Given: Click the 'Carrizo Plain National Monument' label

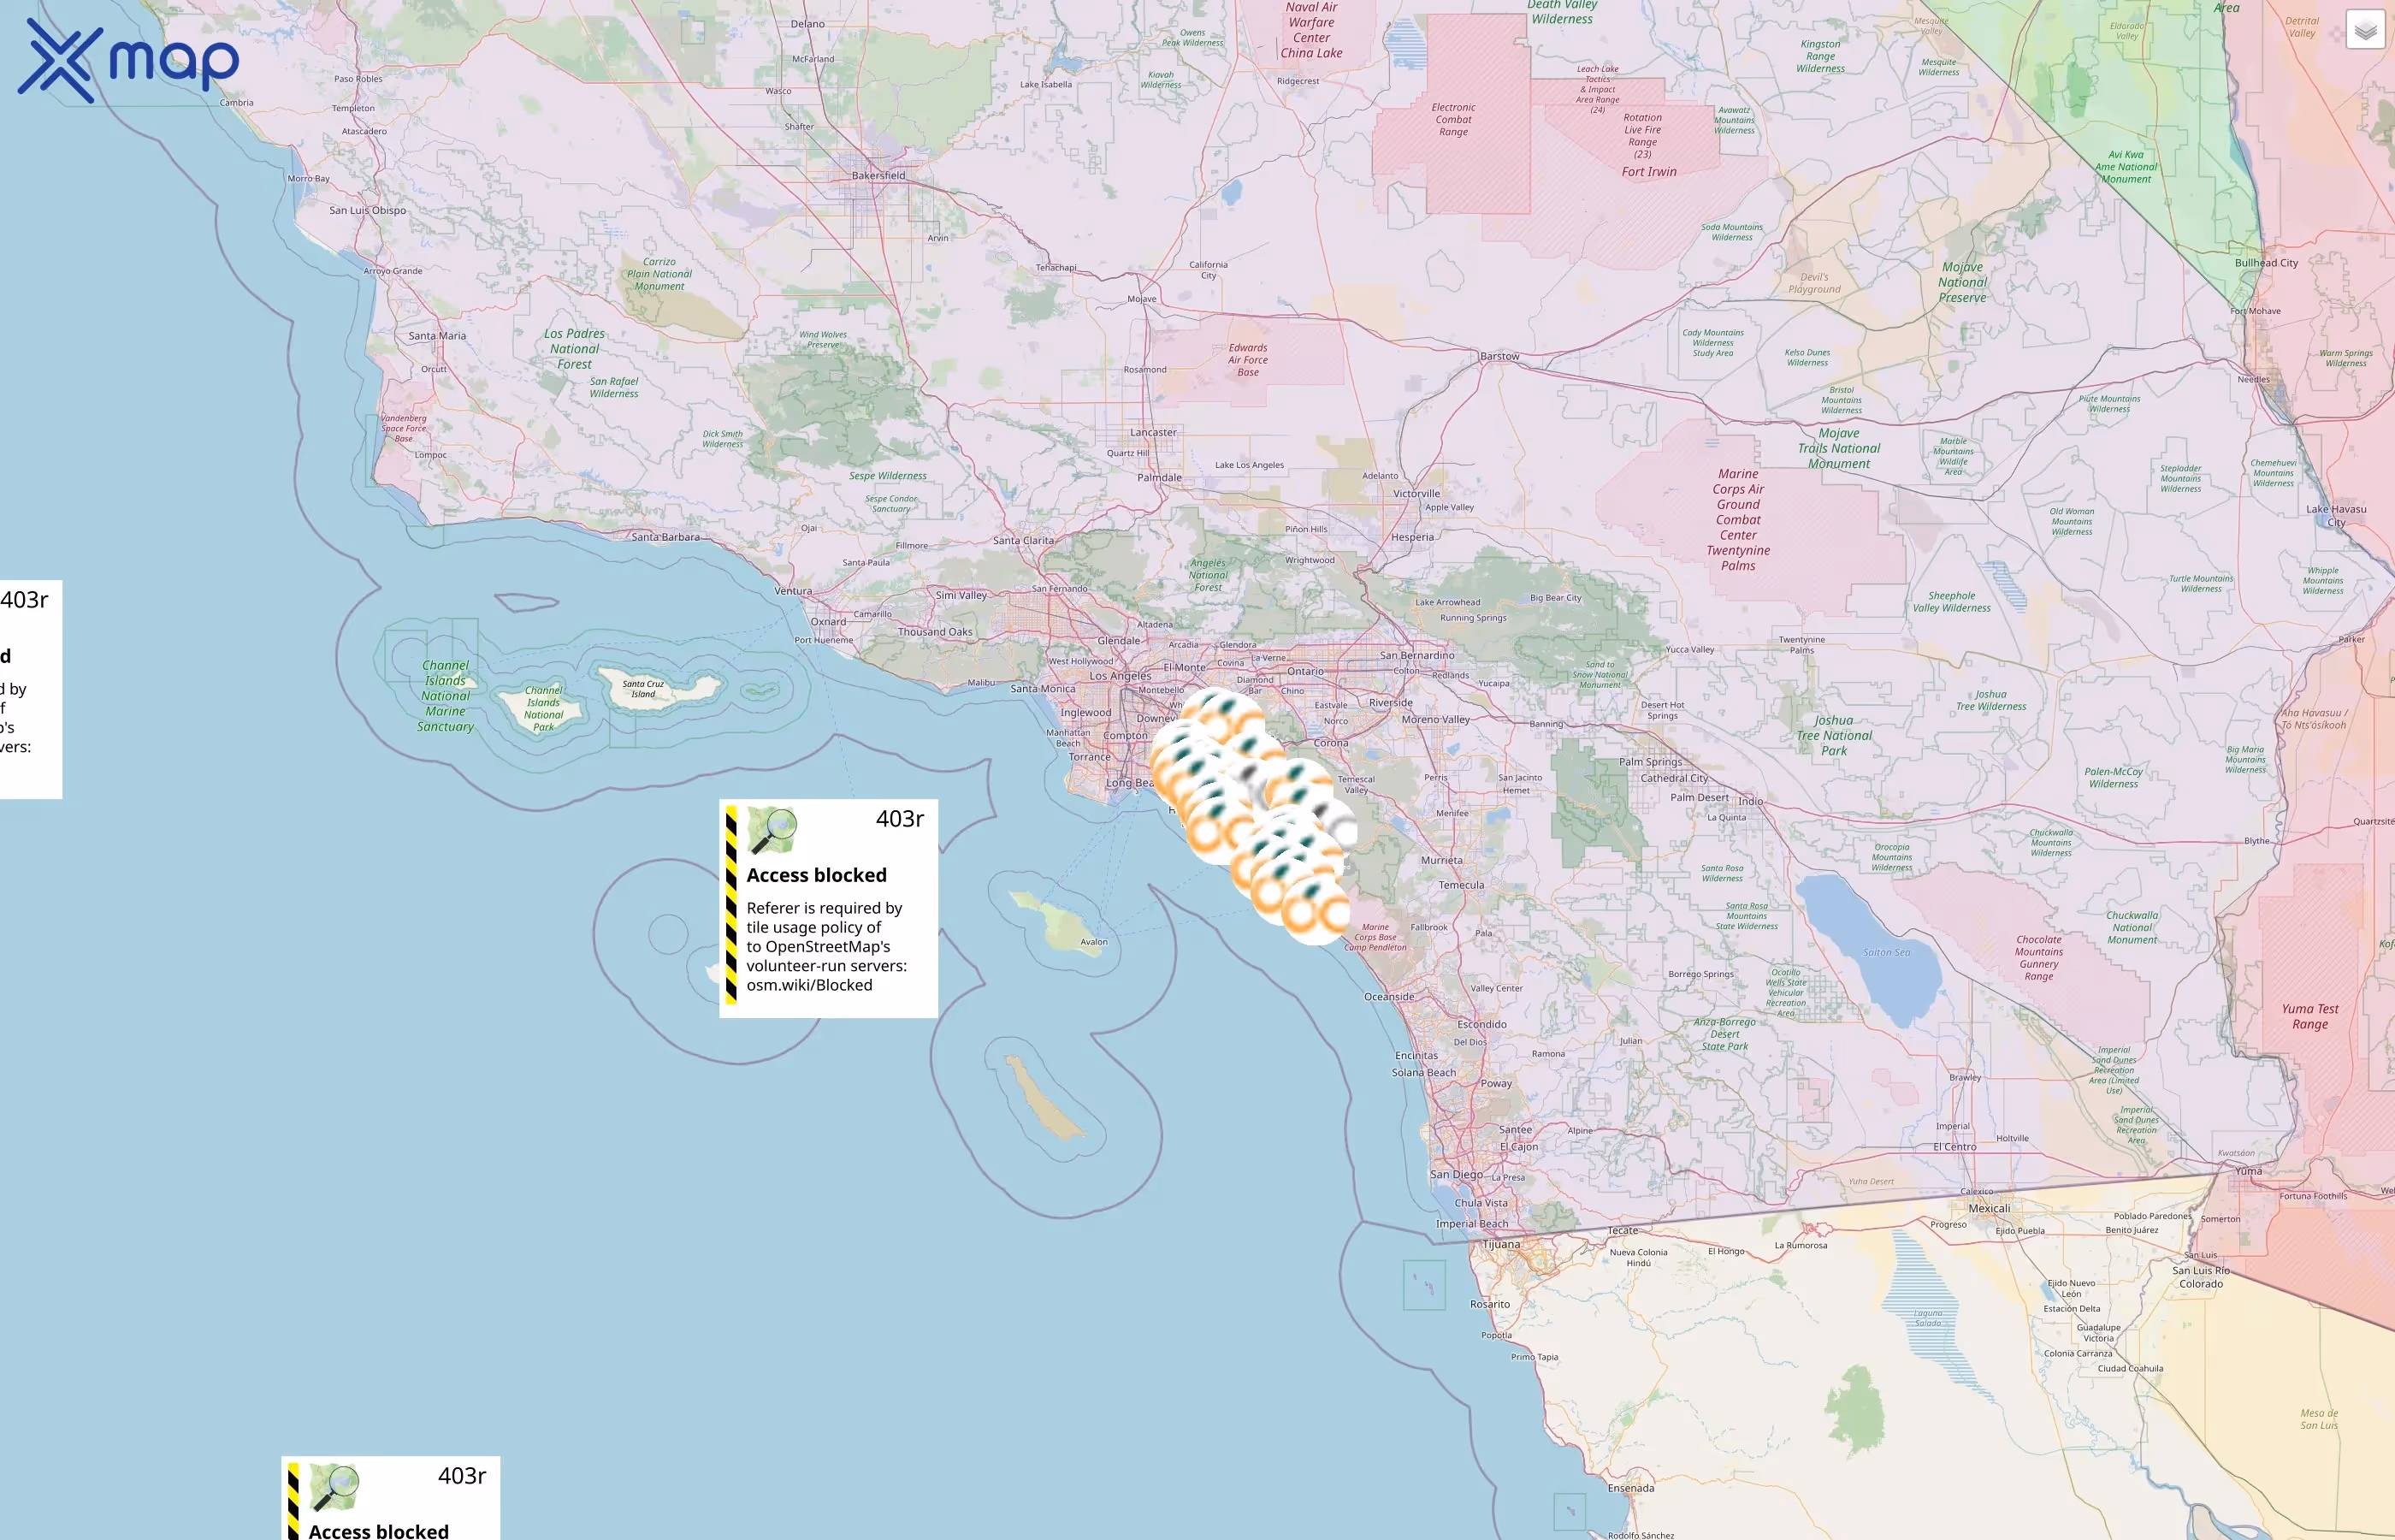Looking at the screenshot, I should (x=659, y=274).
